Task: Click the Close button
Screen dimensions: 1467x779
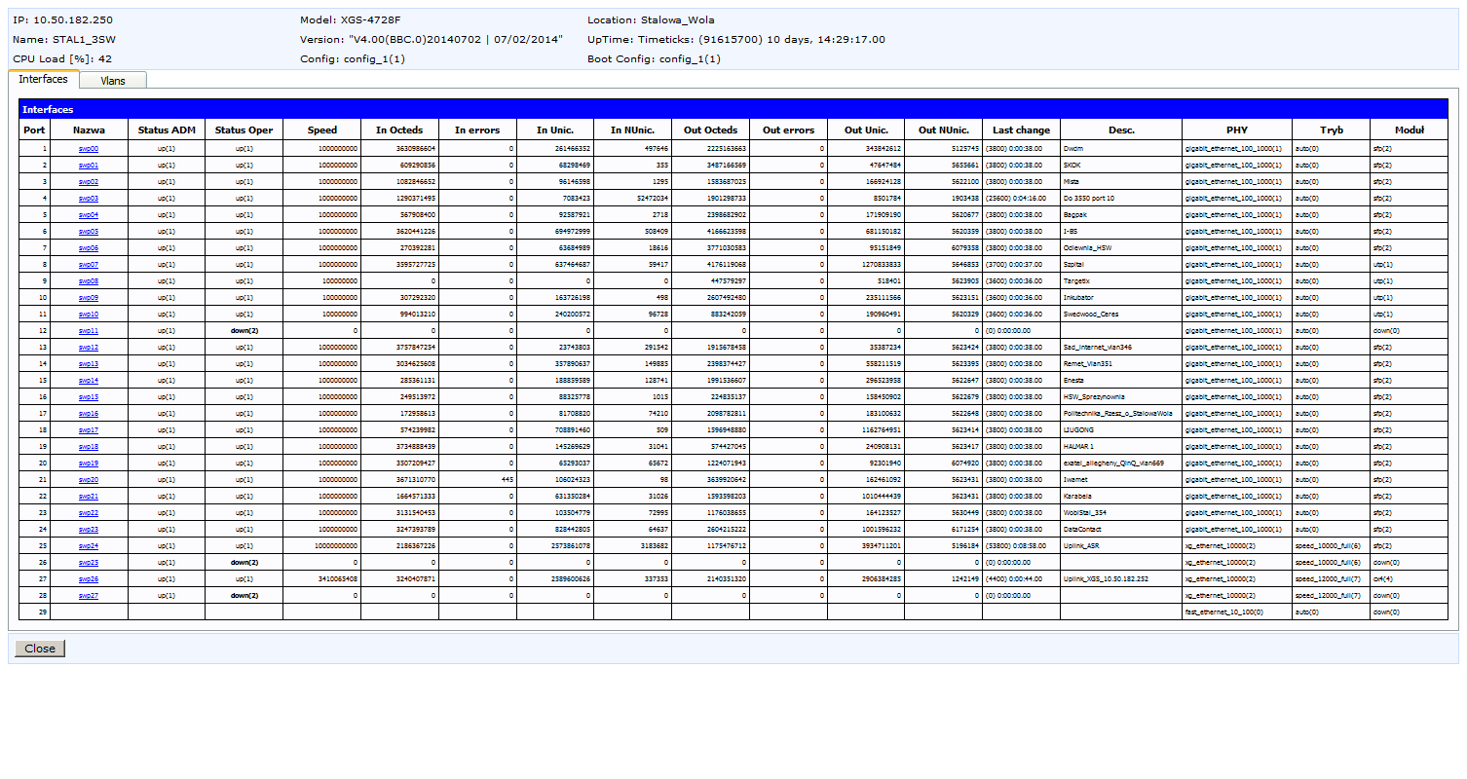Action: [40, 649]
